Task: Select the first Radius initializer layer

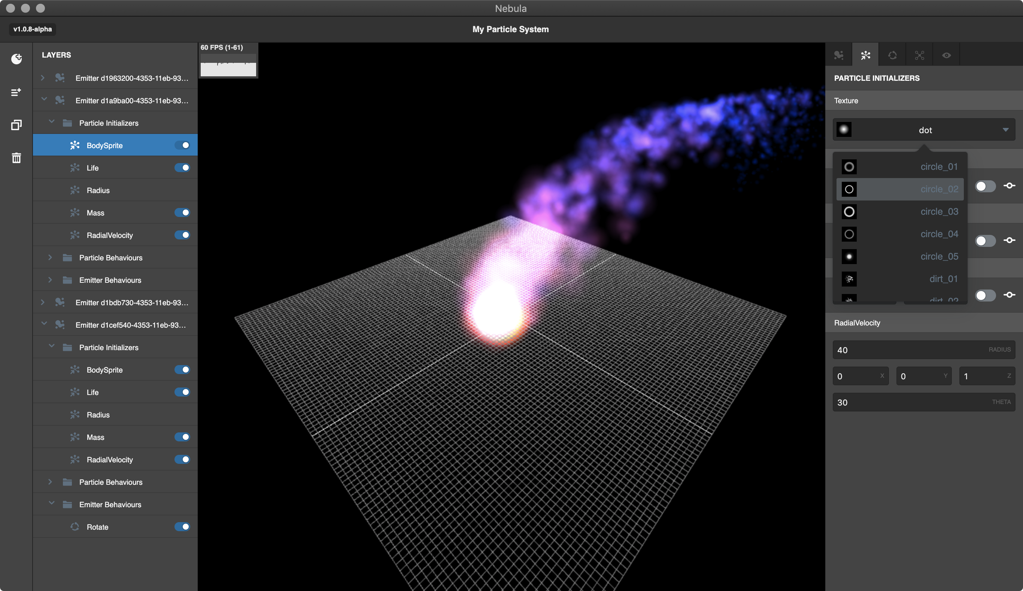Action: (x=98, y=190)
